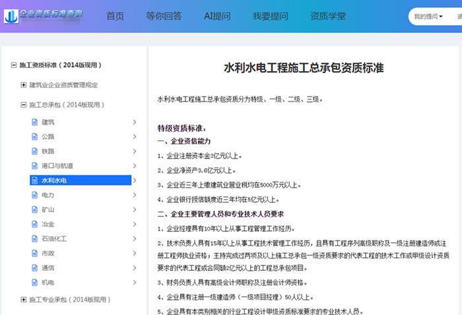Select the 矿山 tree item

pos(48,210)
